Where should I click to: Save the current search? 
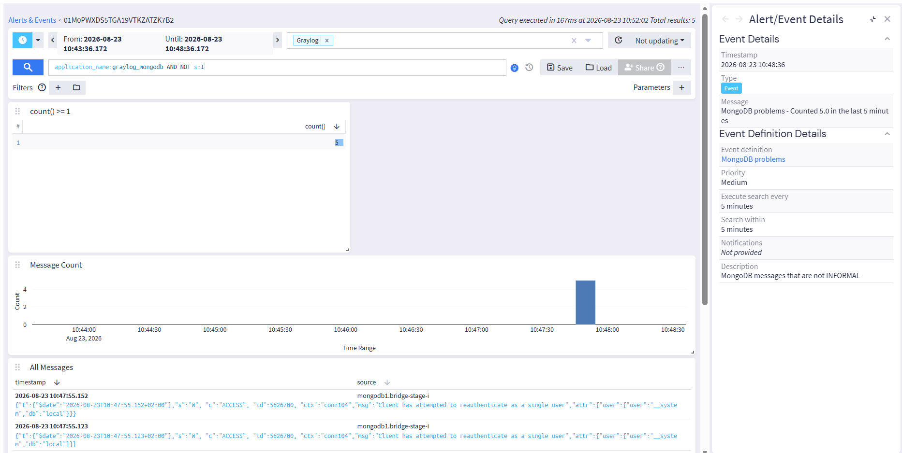(560, 68)
